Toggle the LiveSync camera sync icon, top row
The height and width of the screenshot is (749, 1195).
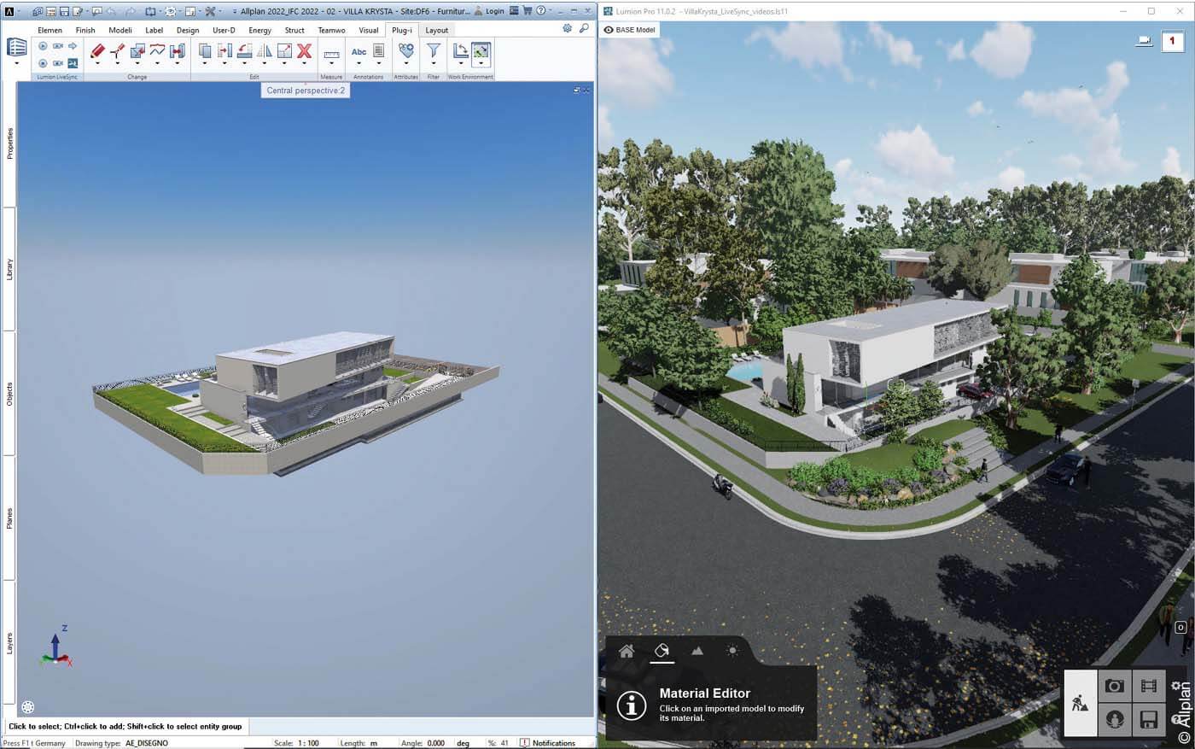coord(57,46)
